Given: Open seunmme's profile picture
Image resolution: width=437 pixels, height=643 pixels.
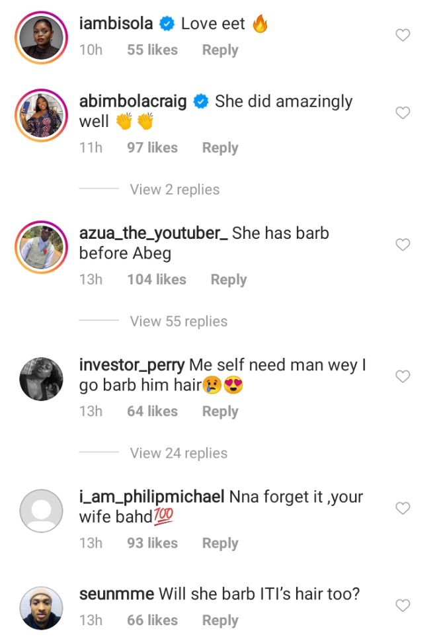Looking at the screenshot, I should tap(41, 607).
